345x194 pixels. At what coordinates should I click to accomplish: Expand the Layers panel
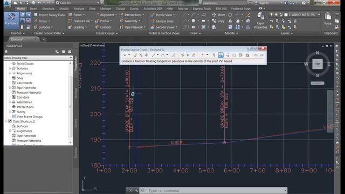point(287,33)
